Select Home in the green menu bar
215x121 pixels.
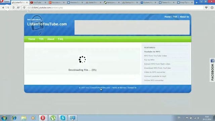32,39
